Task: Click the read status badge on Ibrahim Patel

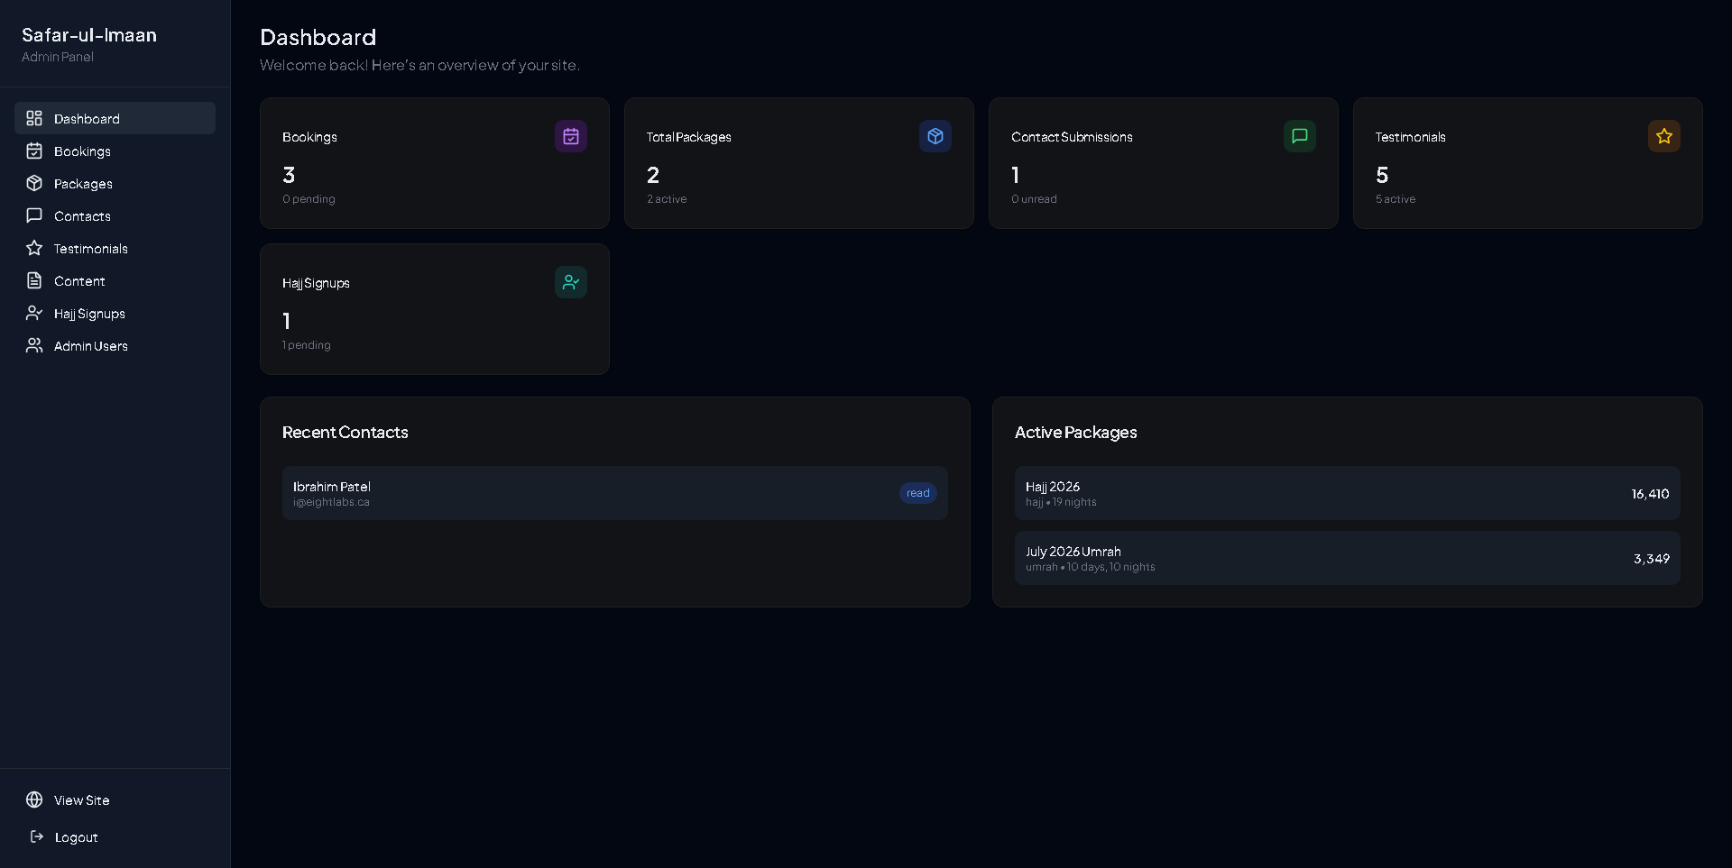Action: [x=917, y=493]
